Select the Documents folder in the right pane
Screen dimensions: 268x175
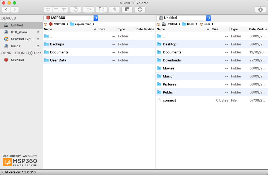pyautogui.click(x=212, y=52)
